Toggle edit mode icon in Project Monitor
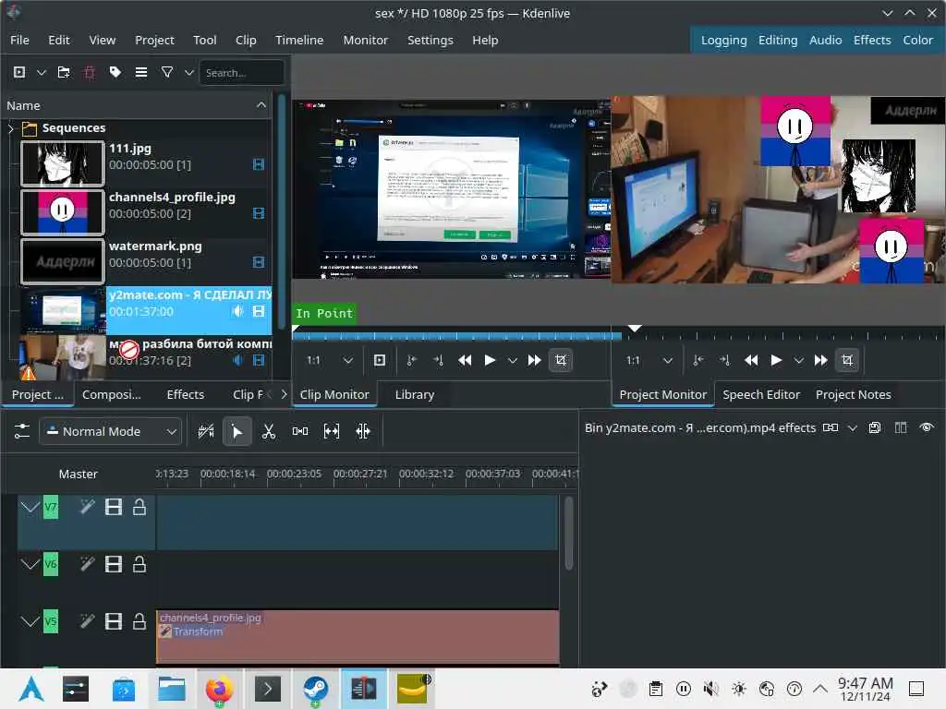 click(x=847, y=360)
